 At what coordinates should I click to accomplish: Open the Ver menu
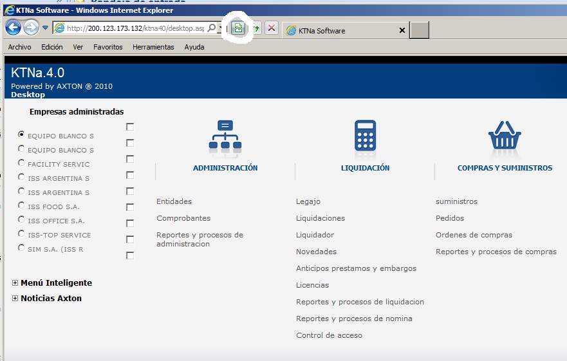click(78, 47)
